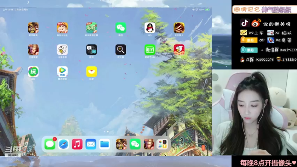Screen dimensions: 297x167
Task: Open the yellow 玩吧 app
Action: (91, 72)
